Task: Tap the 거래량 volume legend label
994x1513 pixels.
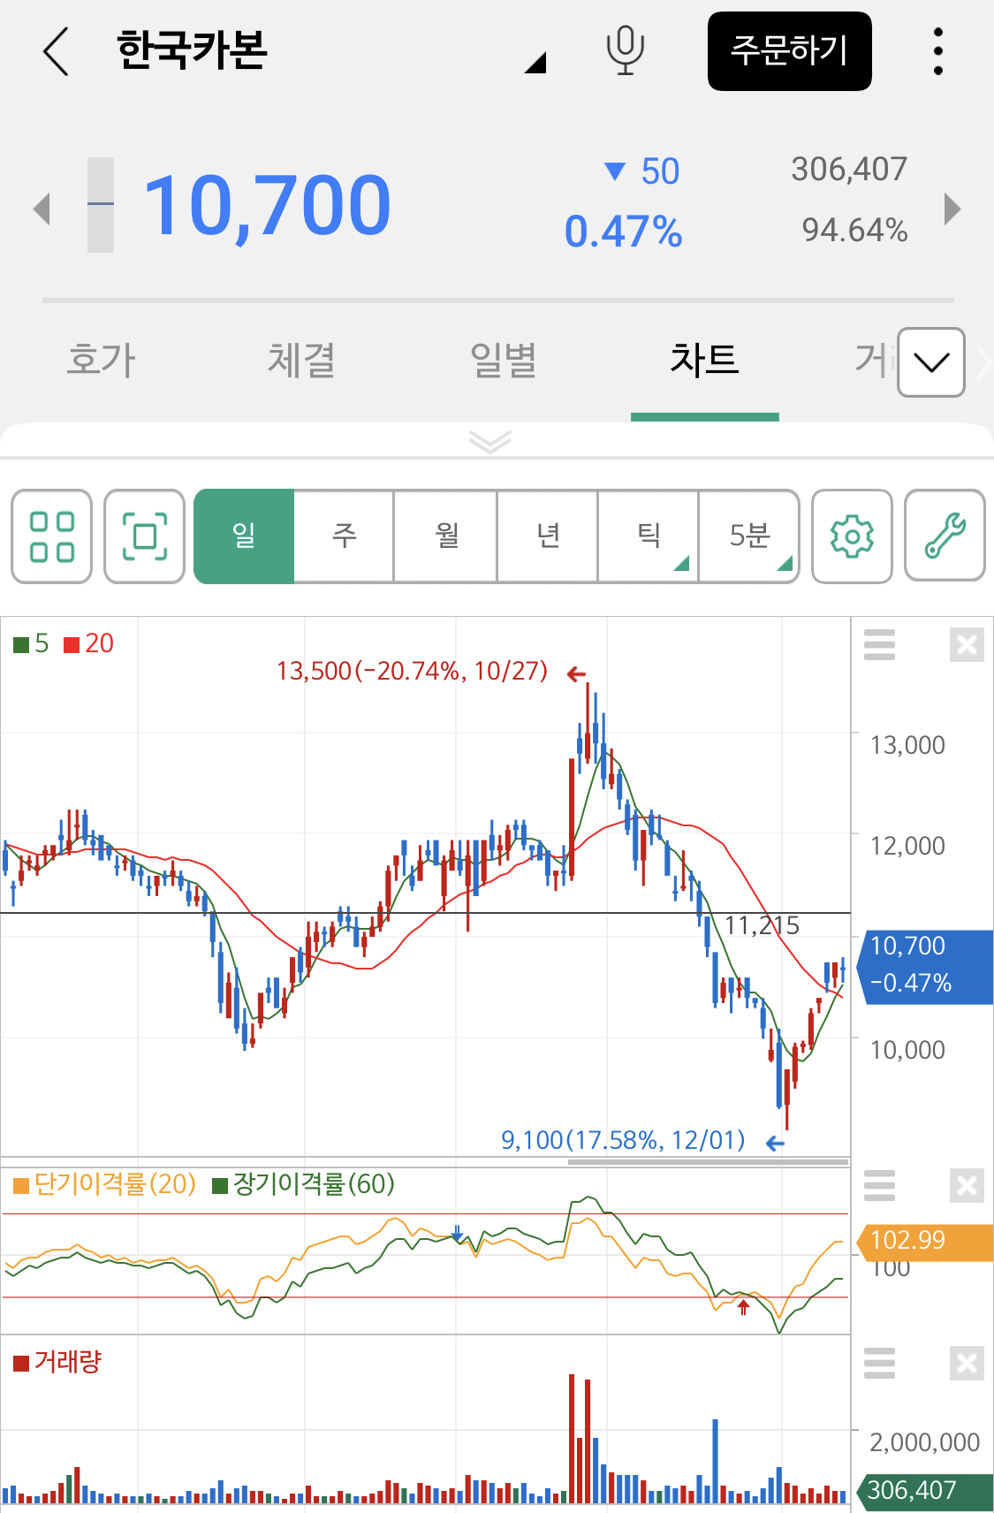Action: pos(58,1362)
